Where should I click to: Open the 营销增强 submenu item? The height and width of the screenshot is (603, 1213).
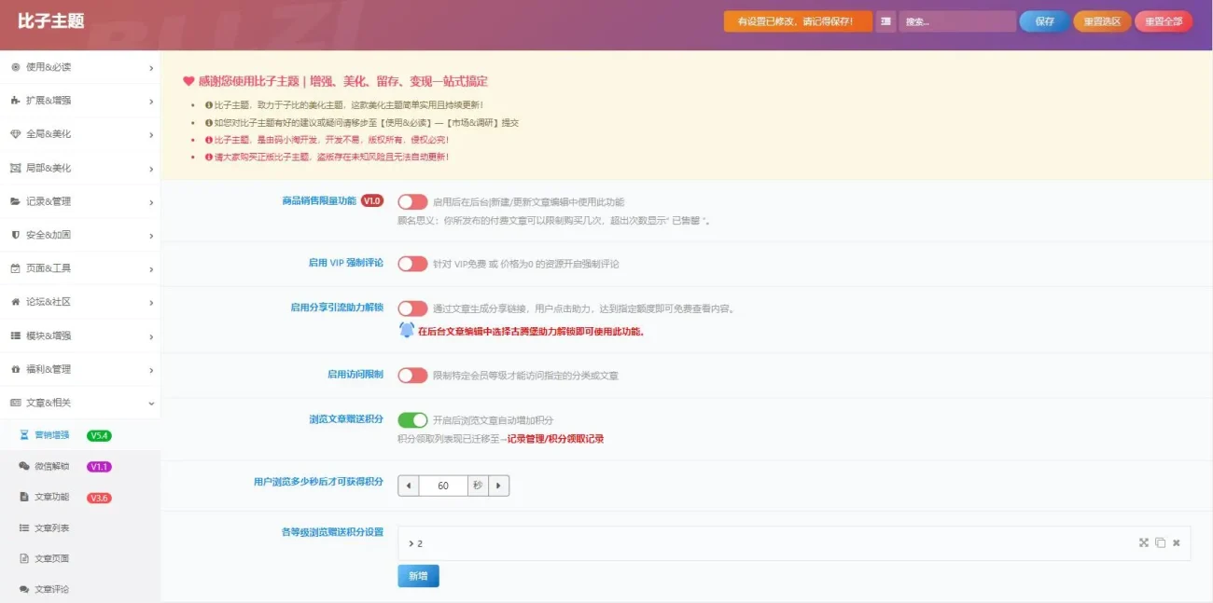tap(80, 435)
